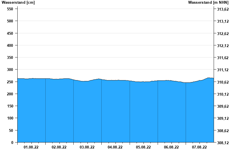Click the 311,12 right axis label

[x=223, y=70]
